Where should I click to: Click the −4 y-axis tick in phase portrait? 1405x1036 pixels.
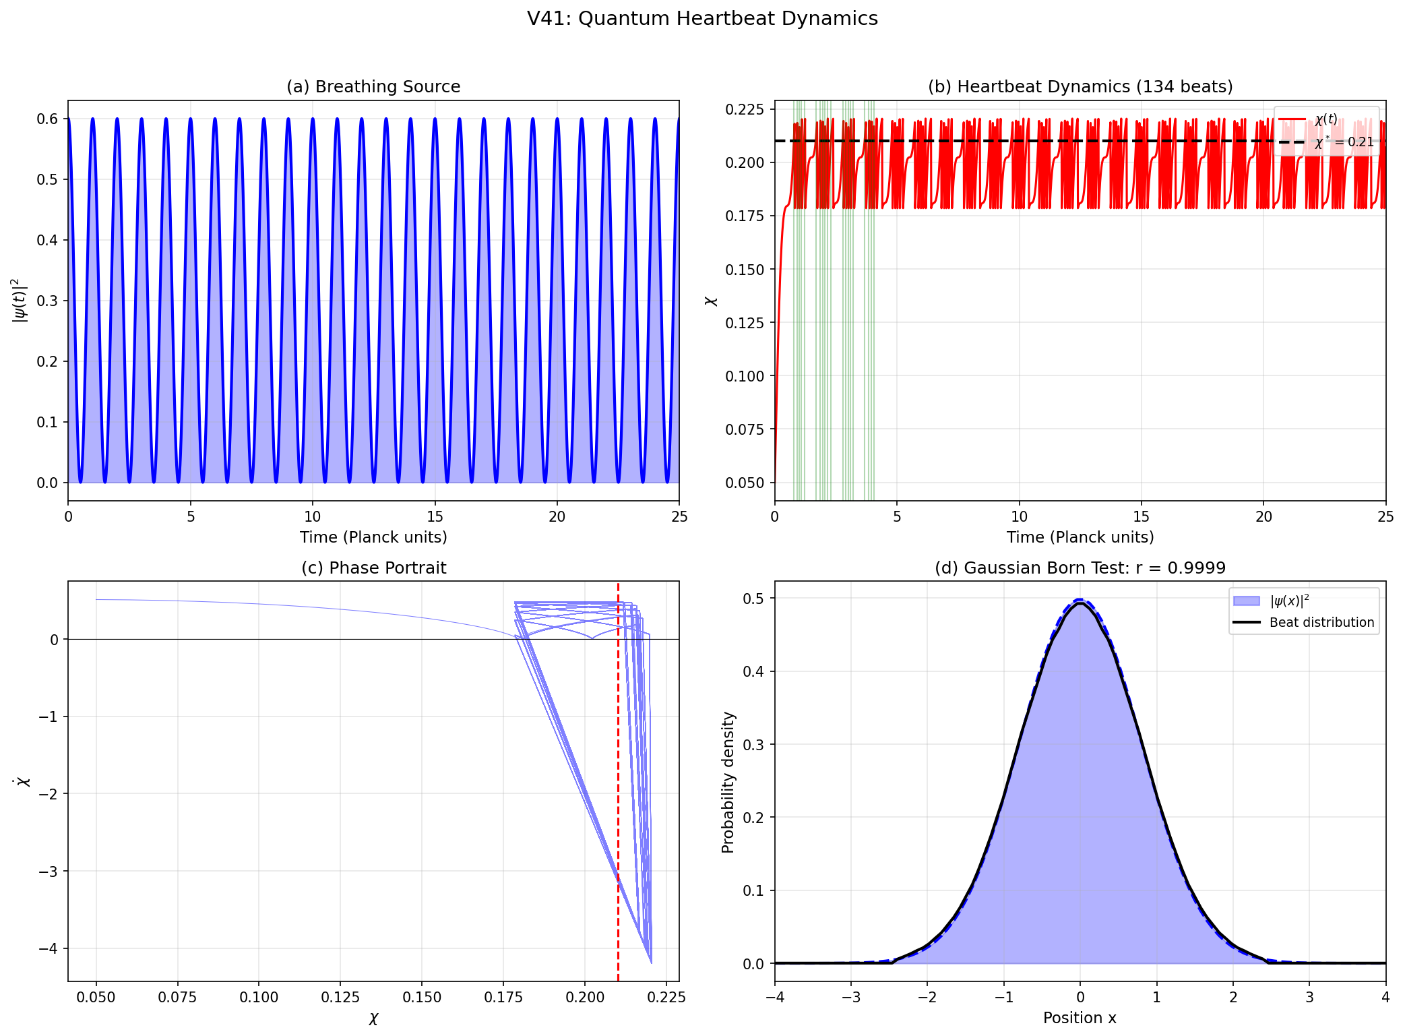pyautogui.click(x=49, y=948)
